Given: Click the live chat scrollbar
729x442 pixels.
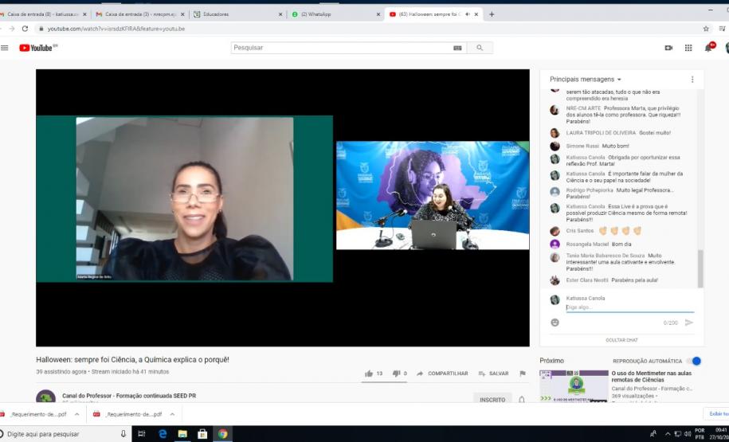Looking at the screenshot, I should click(x=700, y=268).
